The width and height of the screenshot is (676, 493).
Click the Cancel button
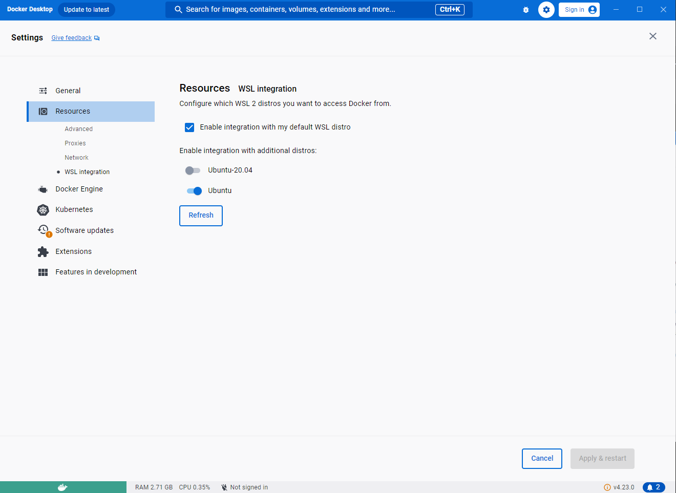pos(542,459)
